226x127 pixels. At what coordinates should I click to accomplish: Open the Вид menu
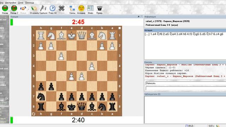tap(1, 3)
